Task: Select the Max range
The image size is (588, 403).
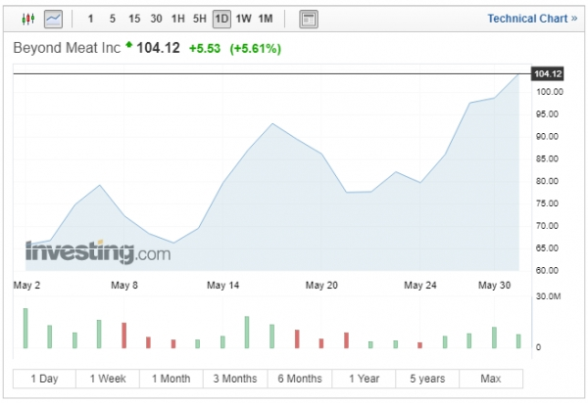Action: 491,379
